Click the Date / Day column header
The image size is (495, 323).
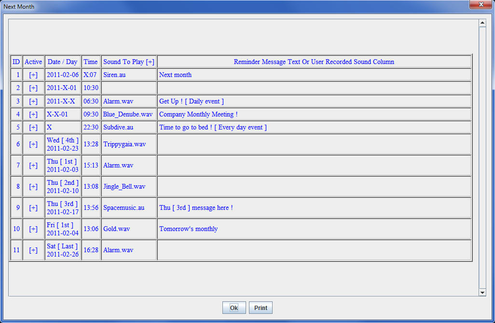pos(63,62)
